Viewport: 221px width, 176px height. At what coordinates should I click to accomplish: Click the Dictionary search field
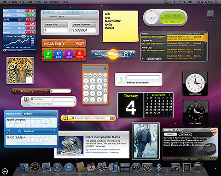pos(61,91)
